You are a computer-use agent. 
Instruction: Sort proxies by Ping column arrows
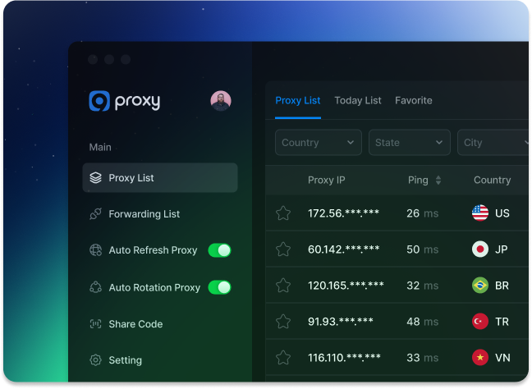438,181
